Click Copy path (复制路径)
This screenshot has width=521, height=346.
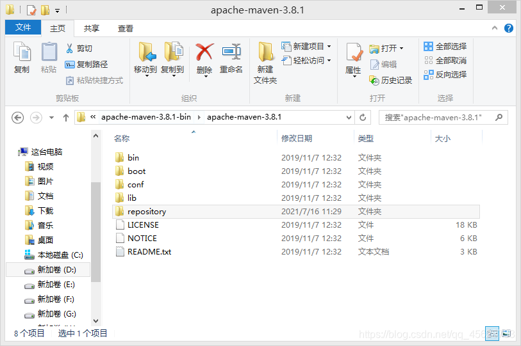87,65
